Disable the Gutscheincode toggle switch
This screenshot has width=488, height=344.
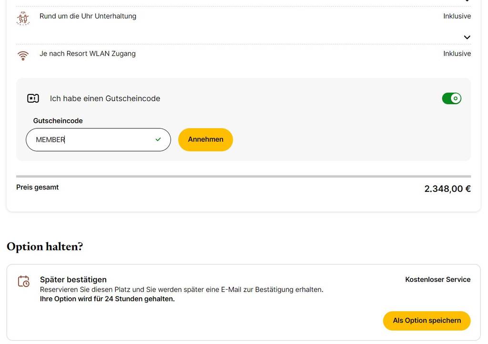coord(452,98)
